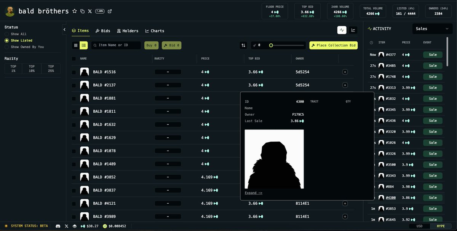Viewport: 457px width, 231px height.
Task: Click the stacked layers icon in status bar
Action: click(x=75, y=226)
